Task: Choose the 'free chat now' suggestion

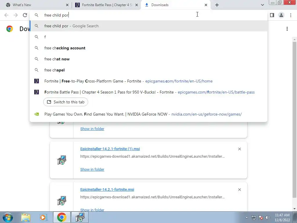Action: pos(148,59)
